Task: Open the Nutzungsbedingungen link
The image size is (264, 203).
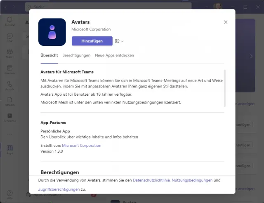Action: [x=192, y=180]
